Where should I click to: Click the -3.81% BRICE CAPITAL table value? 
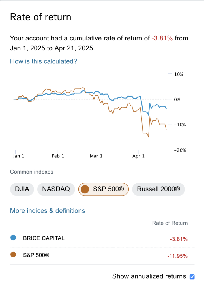pos(179,239)
